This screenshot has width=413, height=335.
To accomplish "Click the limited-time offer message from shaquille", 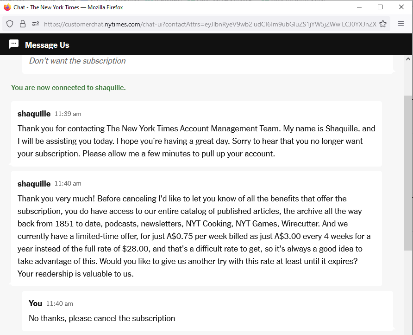I will (194, 236).
